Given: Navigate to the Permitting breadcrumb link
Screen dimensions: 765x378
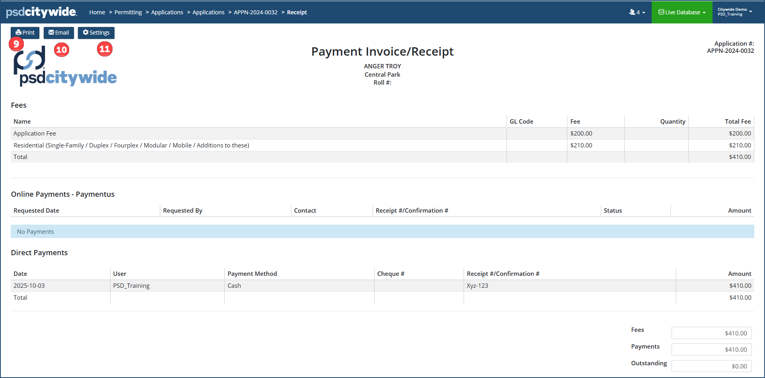Looking at the screenshot, I should point(128,12).
